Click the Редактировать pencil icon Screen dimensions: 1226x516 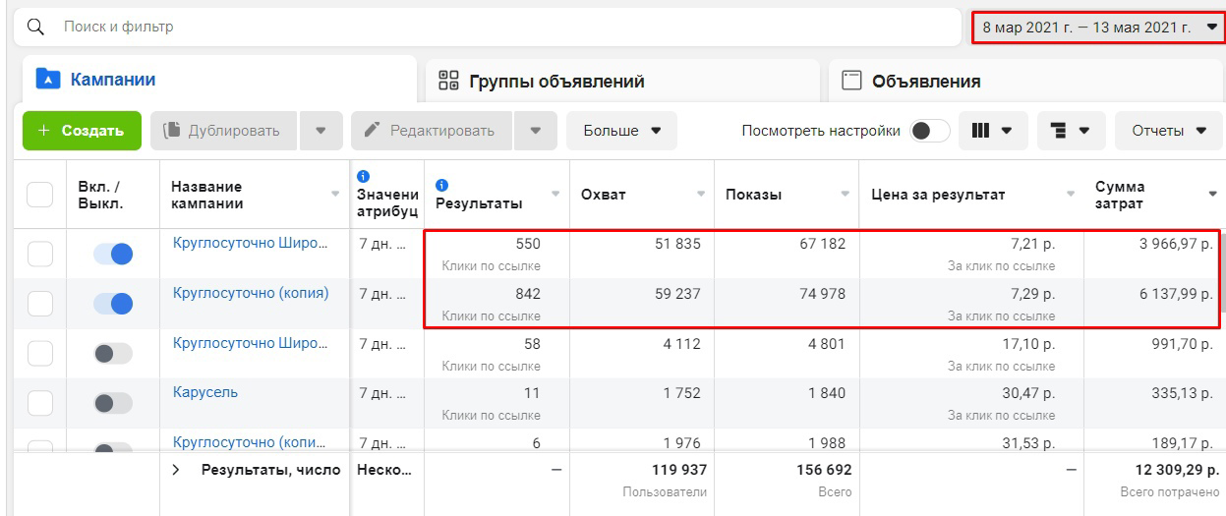[x=373, y=131]
